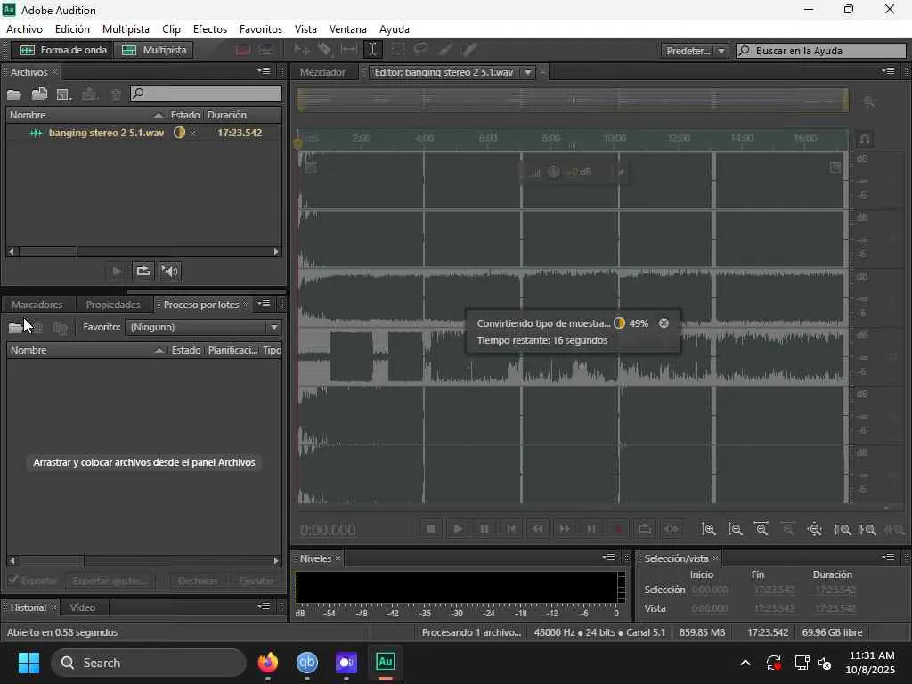Click Zoom Out Full icon
The width and height of the screenshot is (912, 684).
[815, 529]
